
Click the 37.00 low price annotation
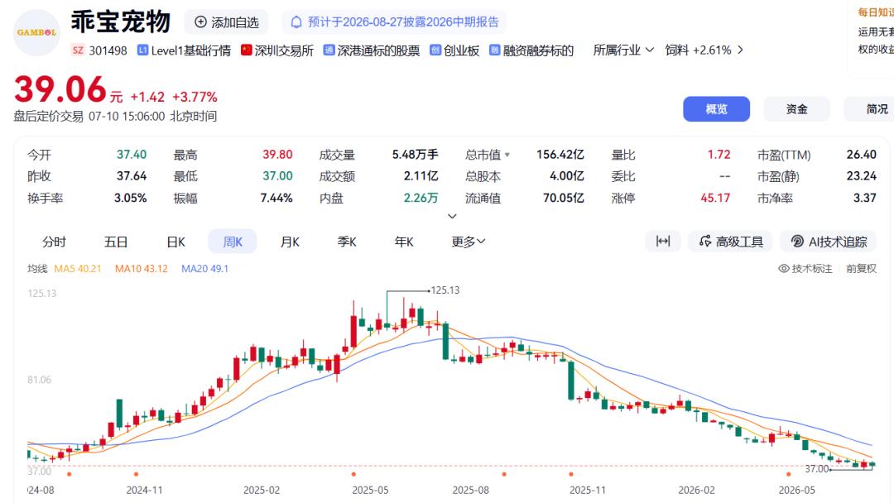point(816,469)
